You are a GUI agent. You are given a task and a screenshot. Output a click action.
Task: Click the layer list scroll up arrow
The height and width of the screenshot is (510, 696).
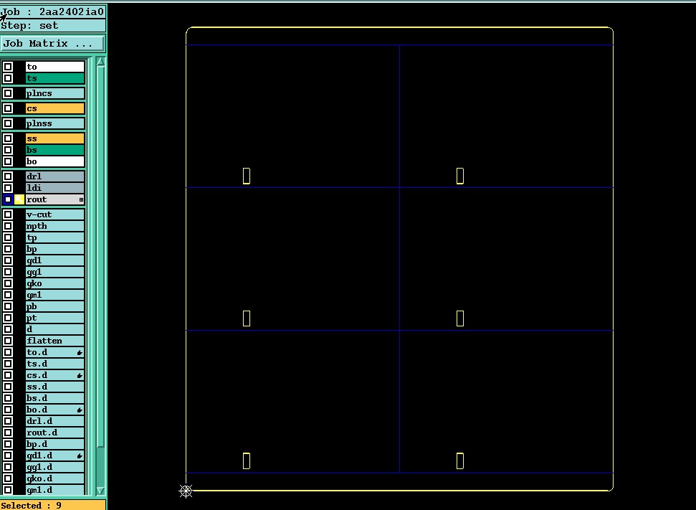pyautogui.click(x=101, y=62)
